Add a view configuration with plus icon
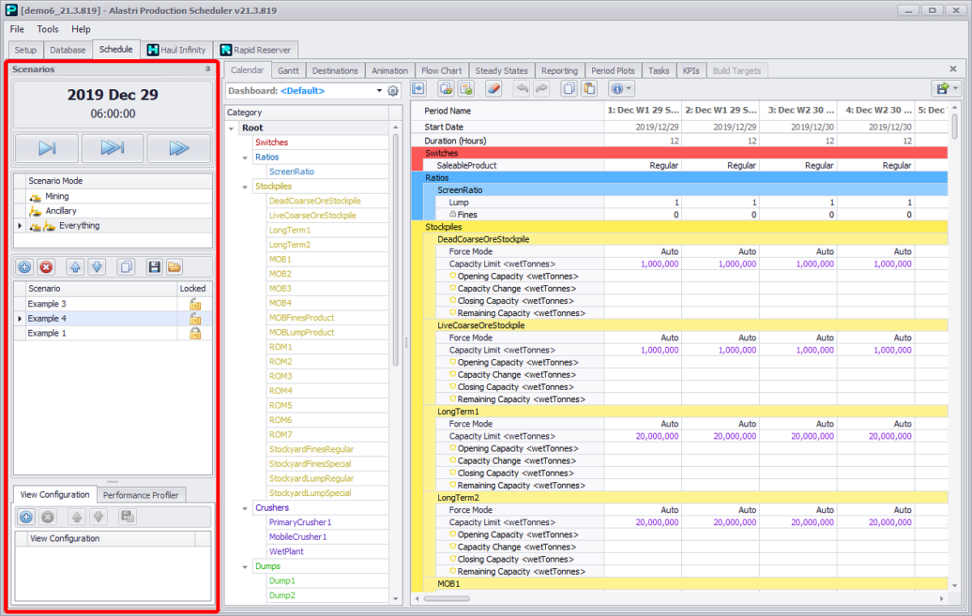 pos(26,516)
